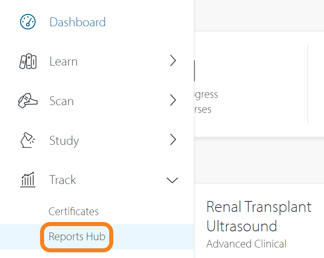Viewport: 324px width, 258px height.
Task: Click the Scan ultrasound probe icon
Action: click(x=27, y=100)
